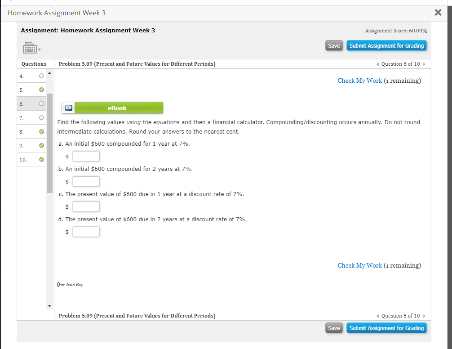Select the radio circle for question 4

pyautogui.click(x=41, y=76)
